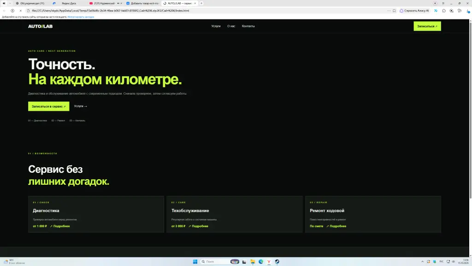Click Спросить Алису AI button
This screenshot has width=472, height=266.
point(414,11)
